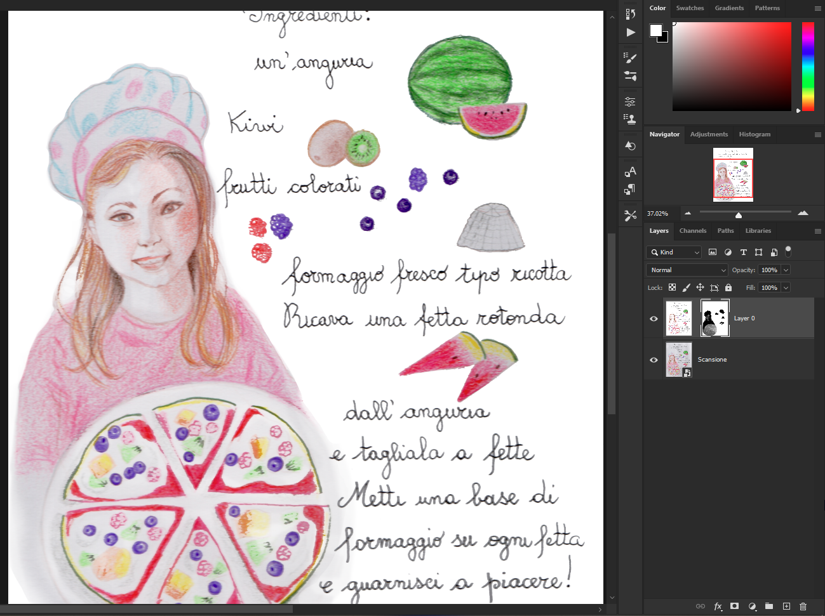The width and height of the screenshot is (825, 616).
Task: Create a new group in Layers panel
Action: tap(768, 606)
